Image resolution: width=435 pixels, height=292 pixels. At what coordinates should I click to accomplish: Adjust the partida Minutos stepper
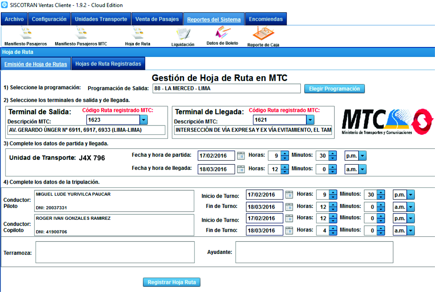(332, 156)
